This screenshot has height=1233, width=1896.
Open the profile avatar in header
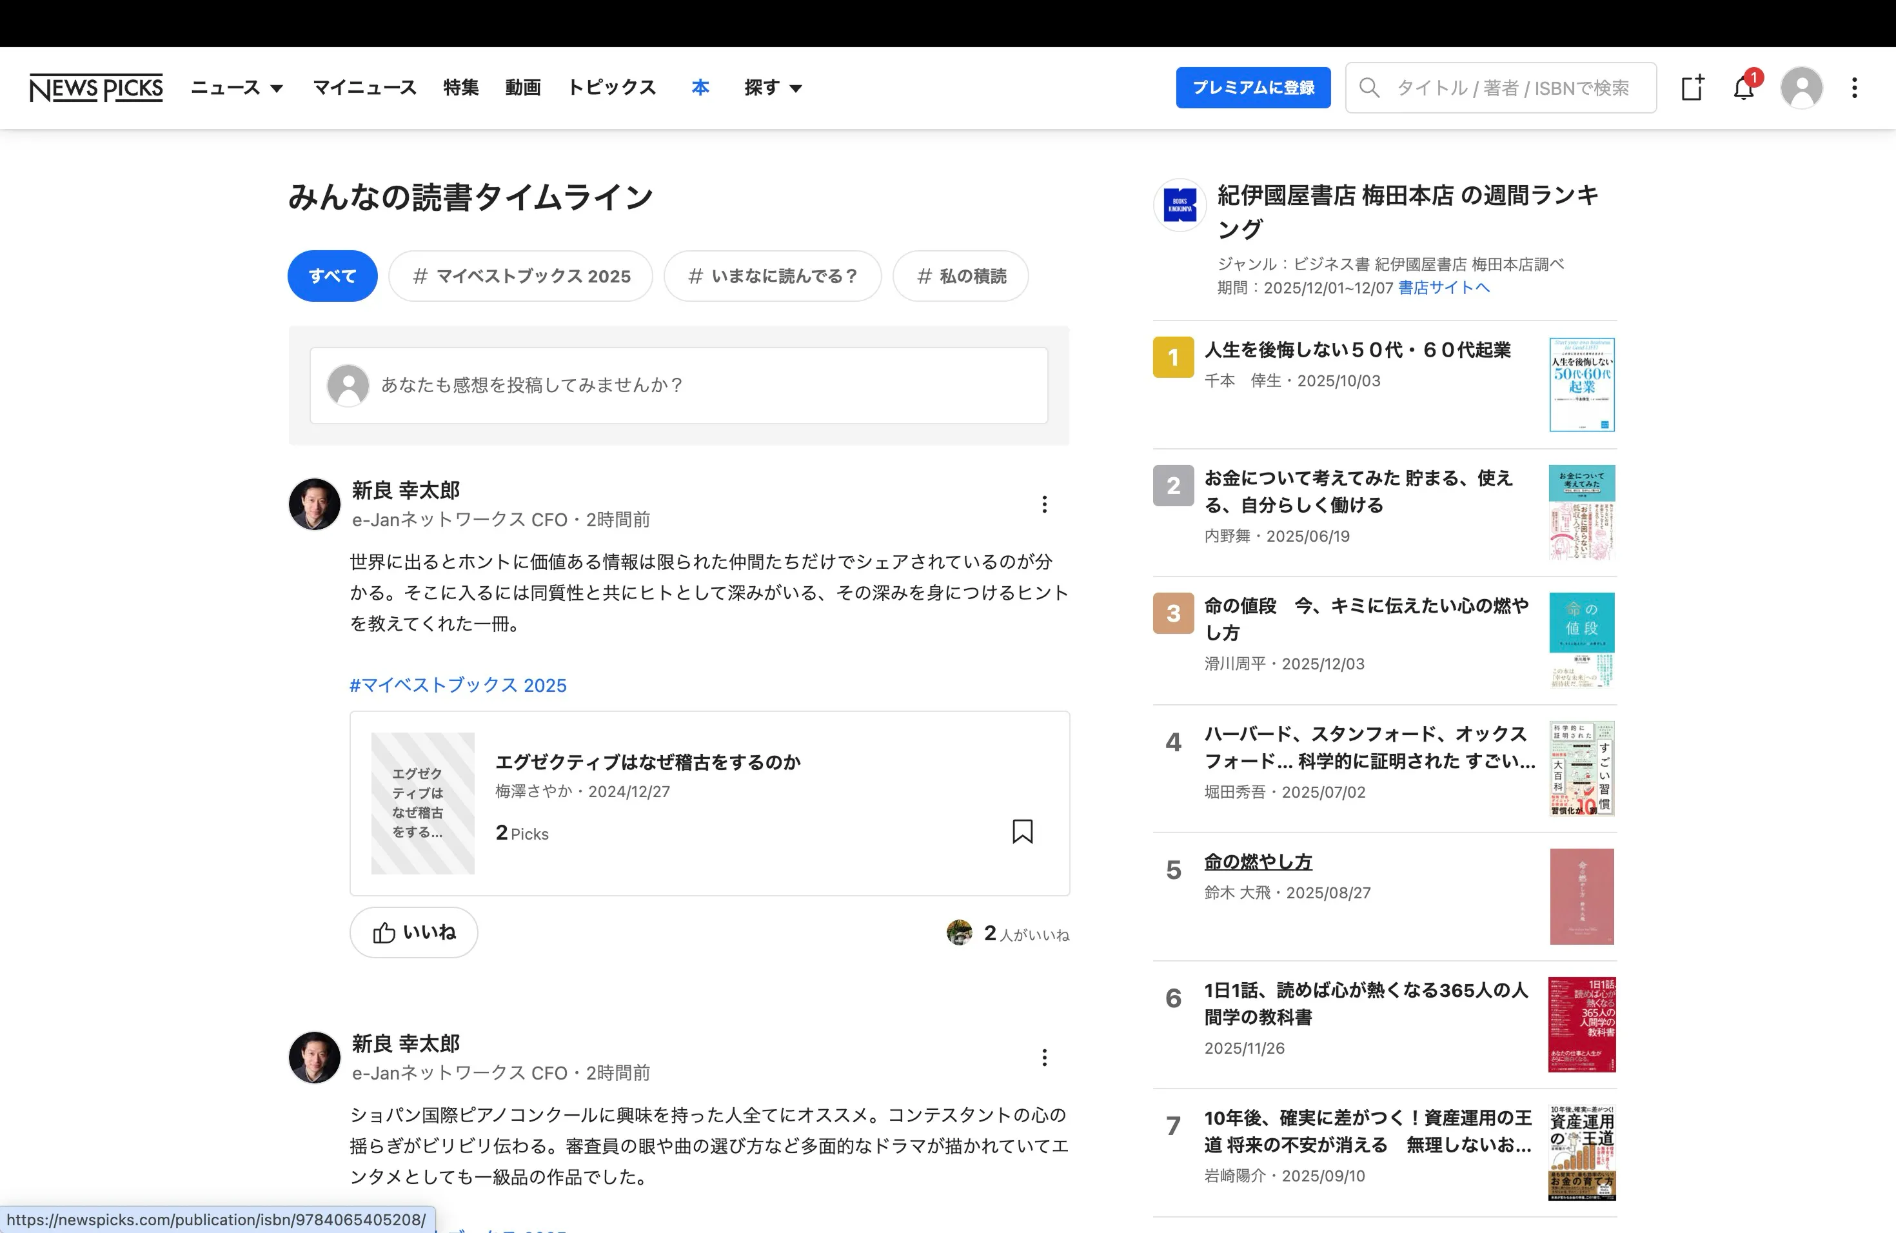click(x=1801, y=88)
